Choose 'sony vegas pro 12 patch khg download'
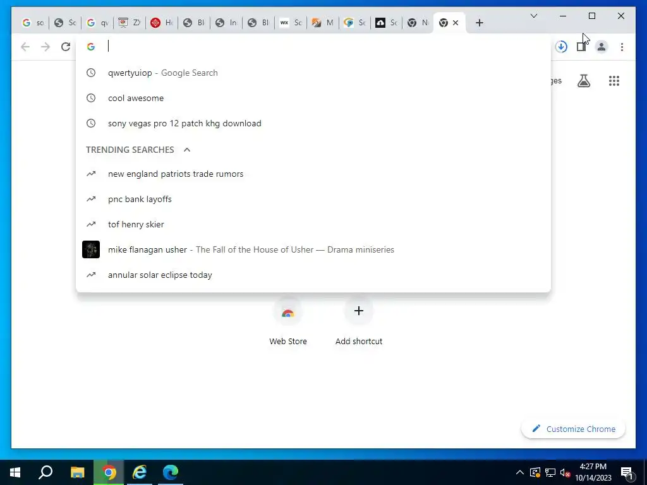647x485 pixels. [x=313, y=123]
